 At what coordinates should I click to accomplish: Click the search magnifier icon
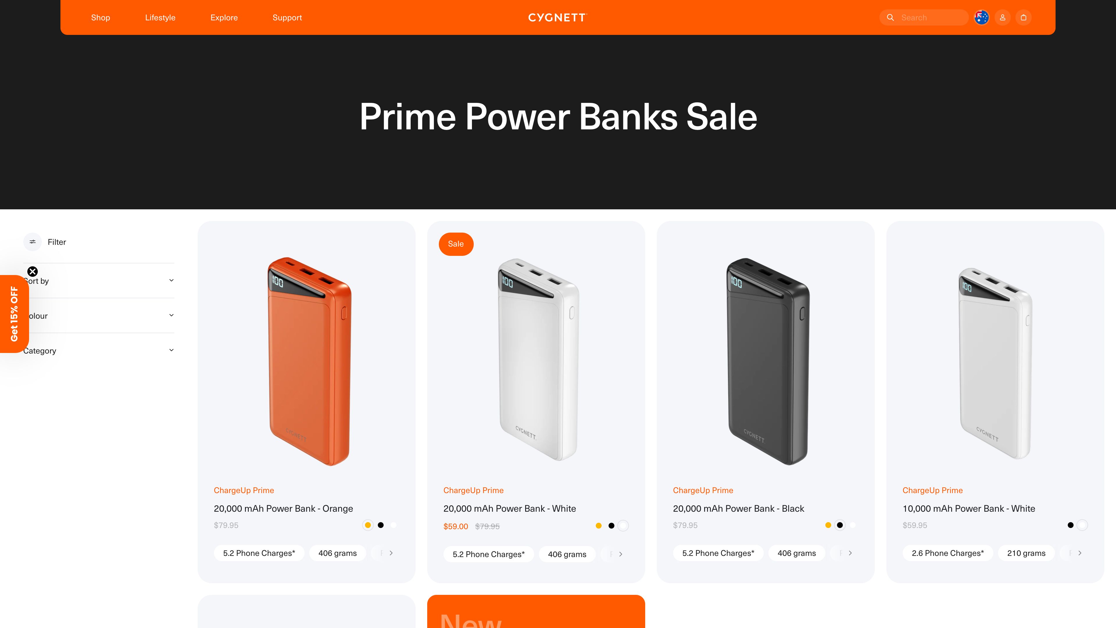890,17
